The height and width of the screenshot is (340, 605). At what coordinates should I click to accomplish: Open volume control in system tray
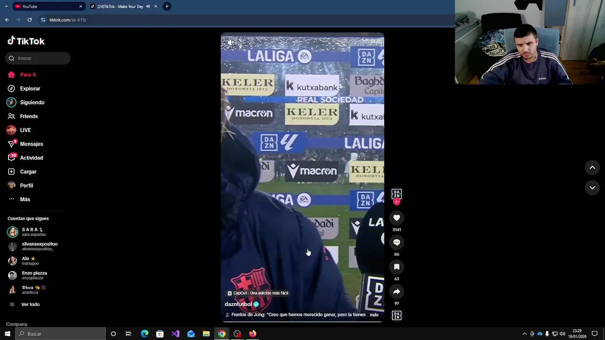pyautogui.click(x=562, y=334)
